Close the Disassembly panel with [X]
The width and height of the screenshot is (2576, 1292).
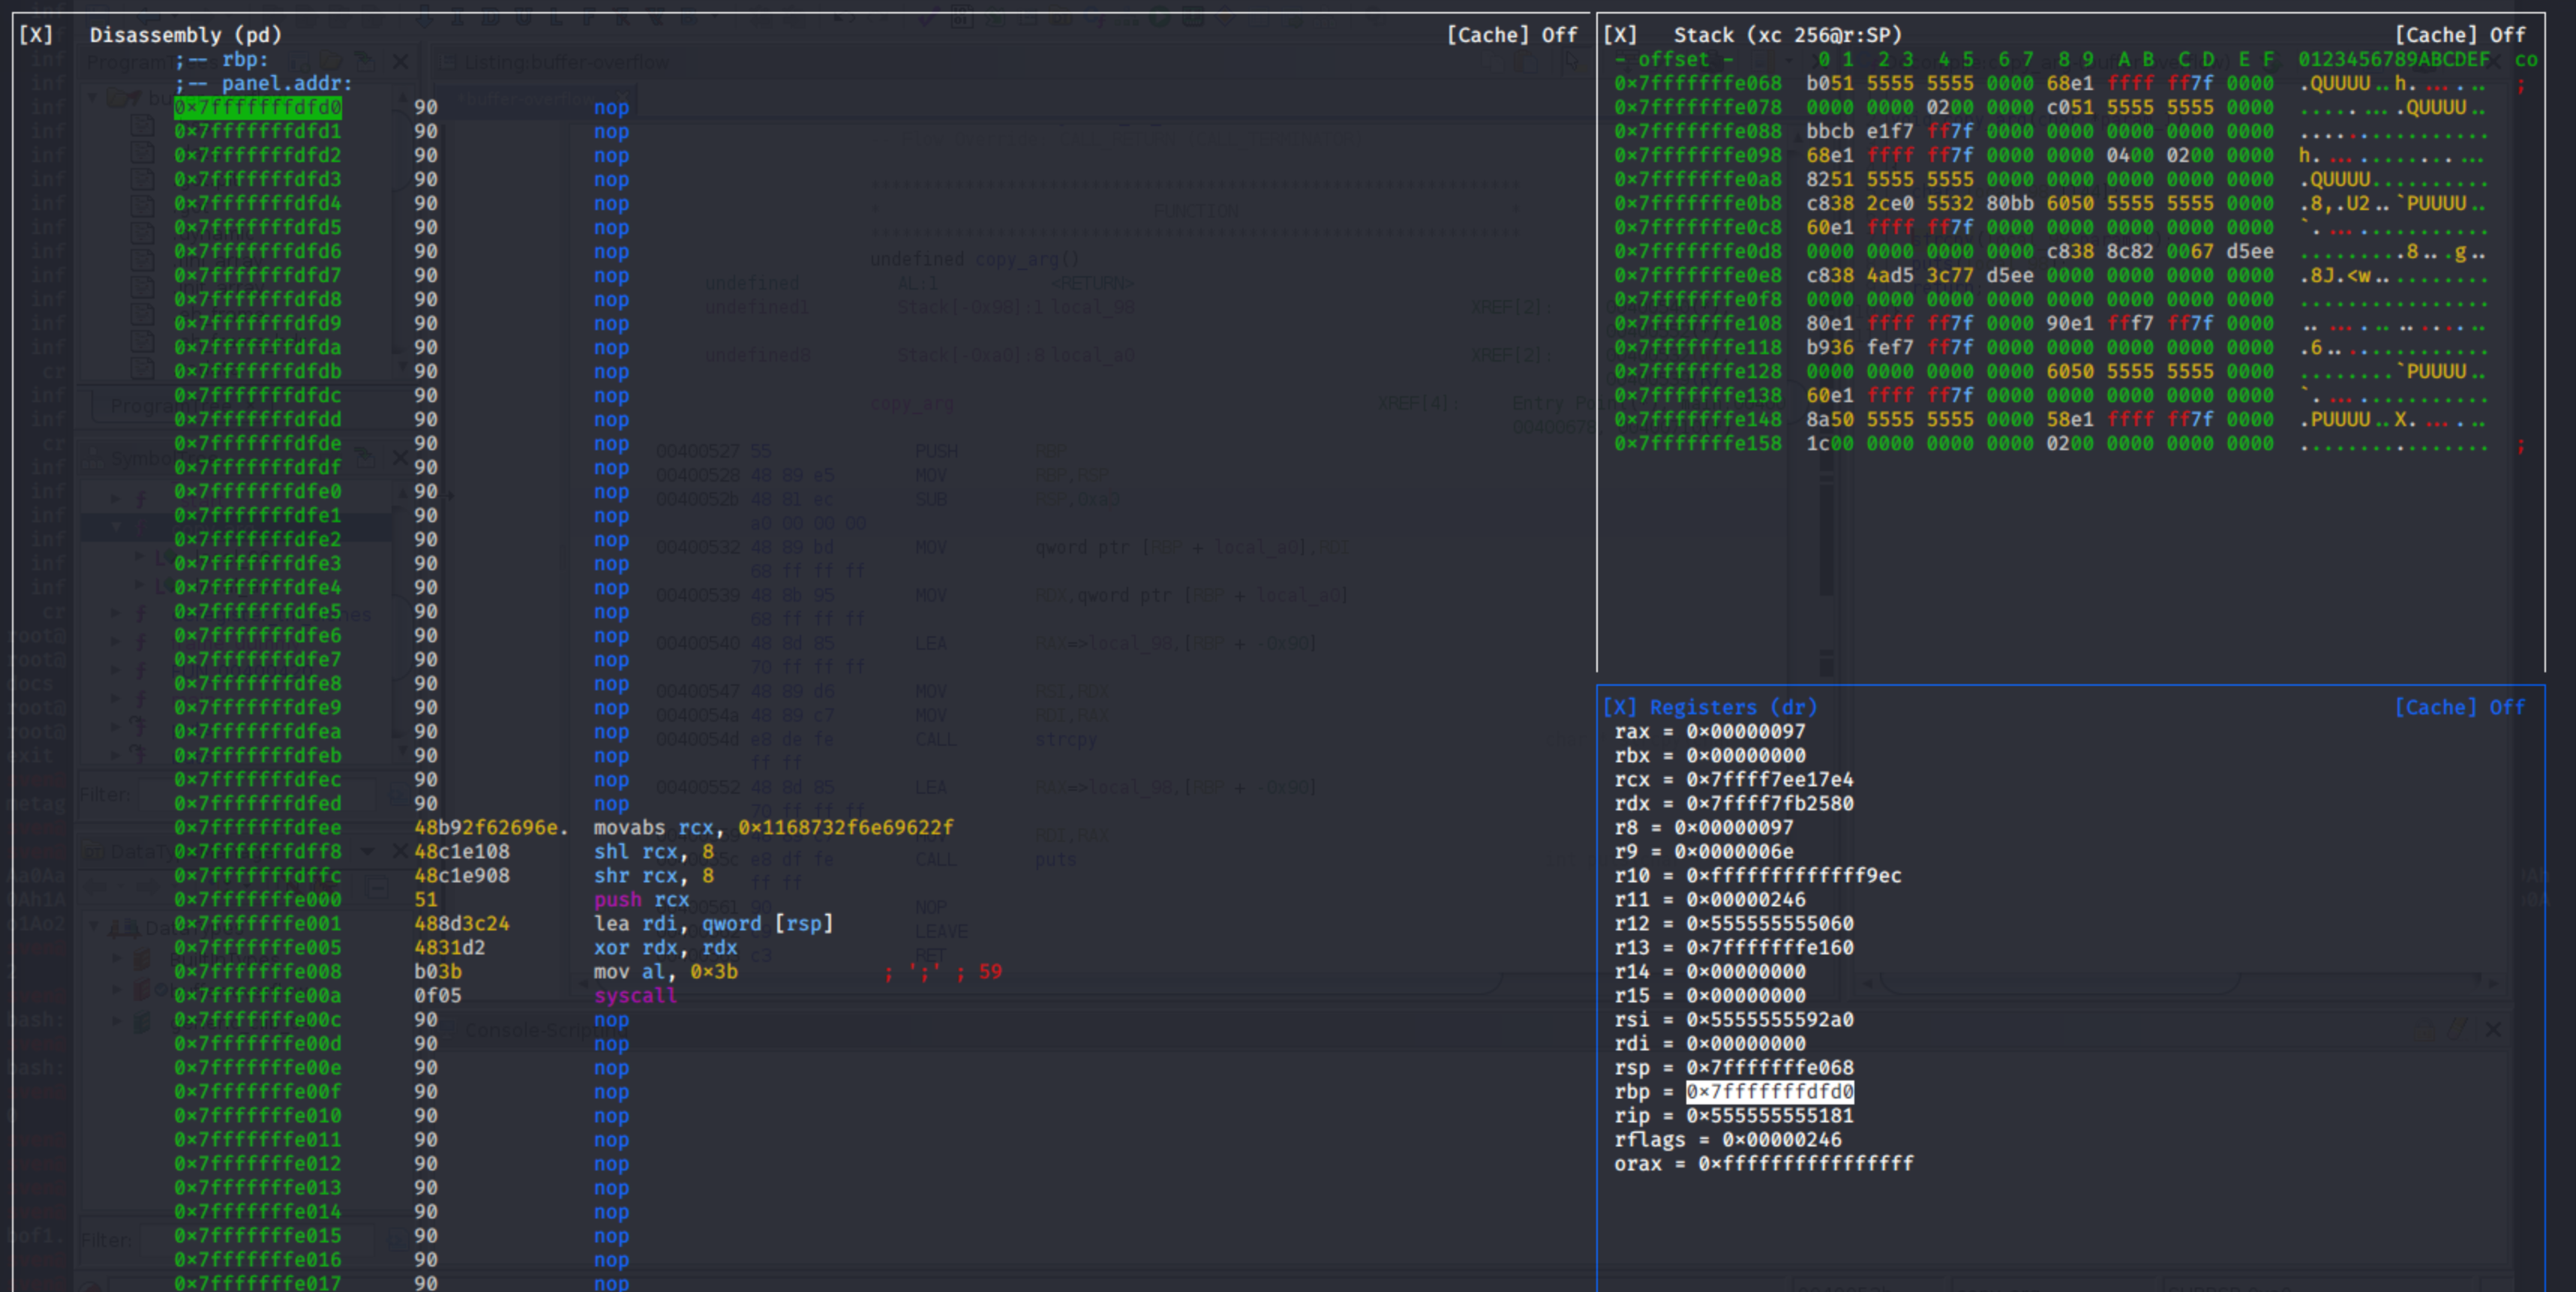click(36, 35)
